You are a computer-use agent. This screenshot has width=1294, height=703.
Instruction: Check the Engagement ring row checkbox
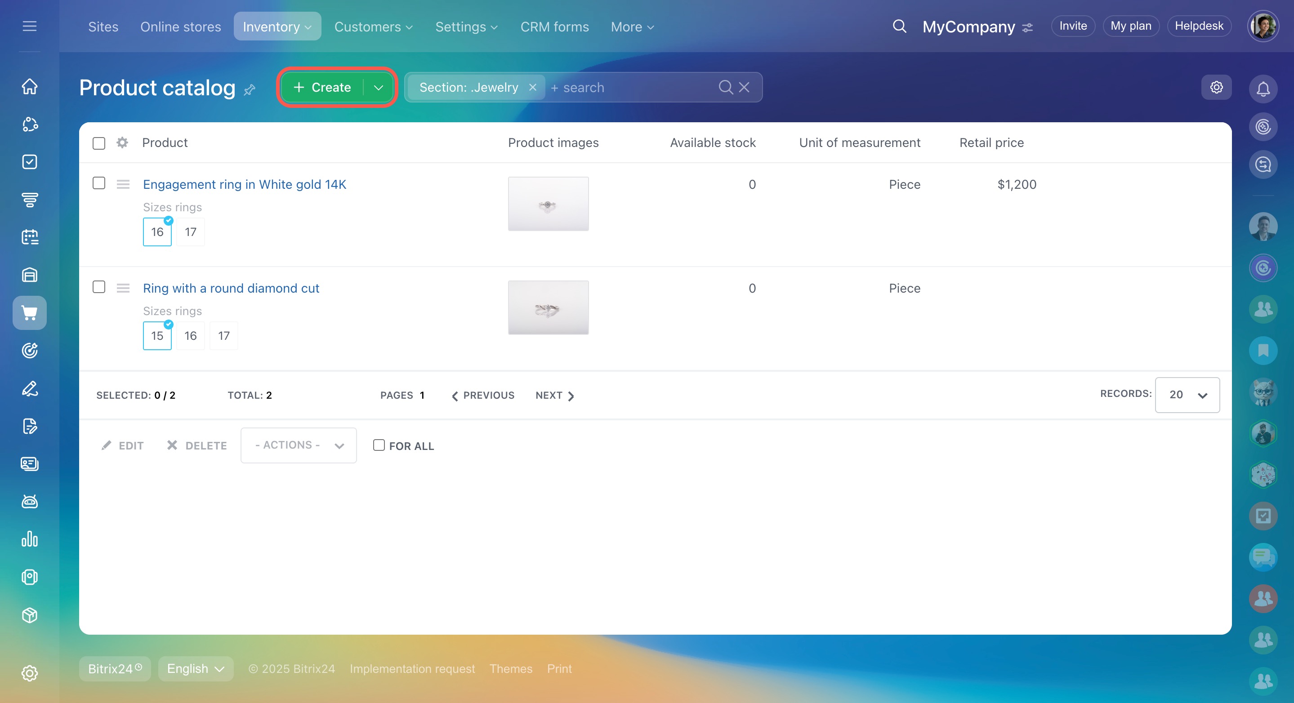click(x=99, y=183)
